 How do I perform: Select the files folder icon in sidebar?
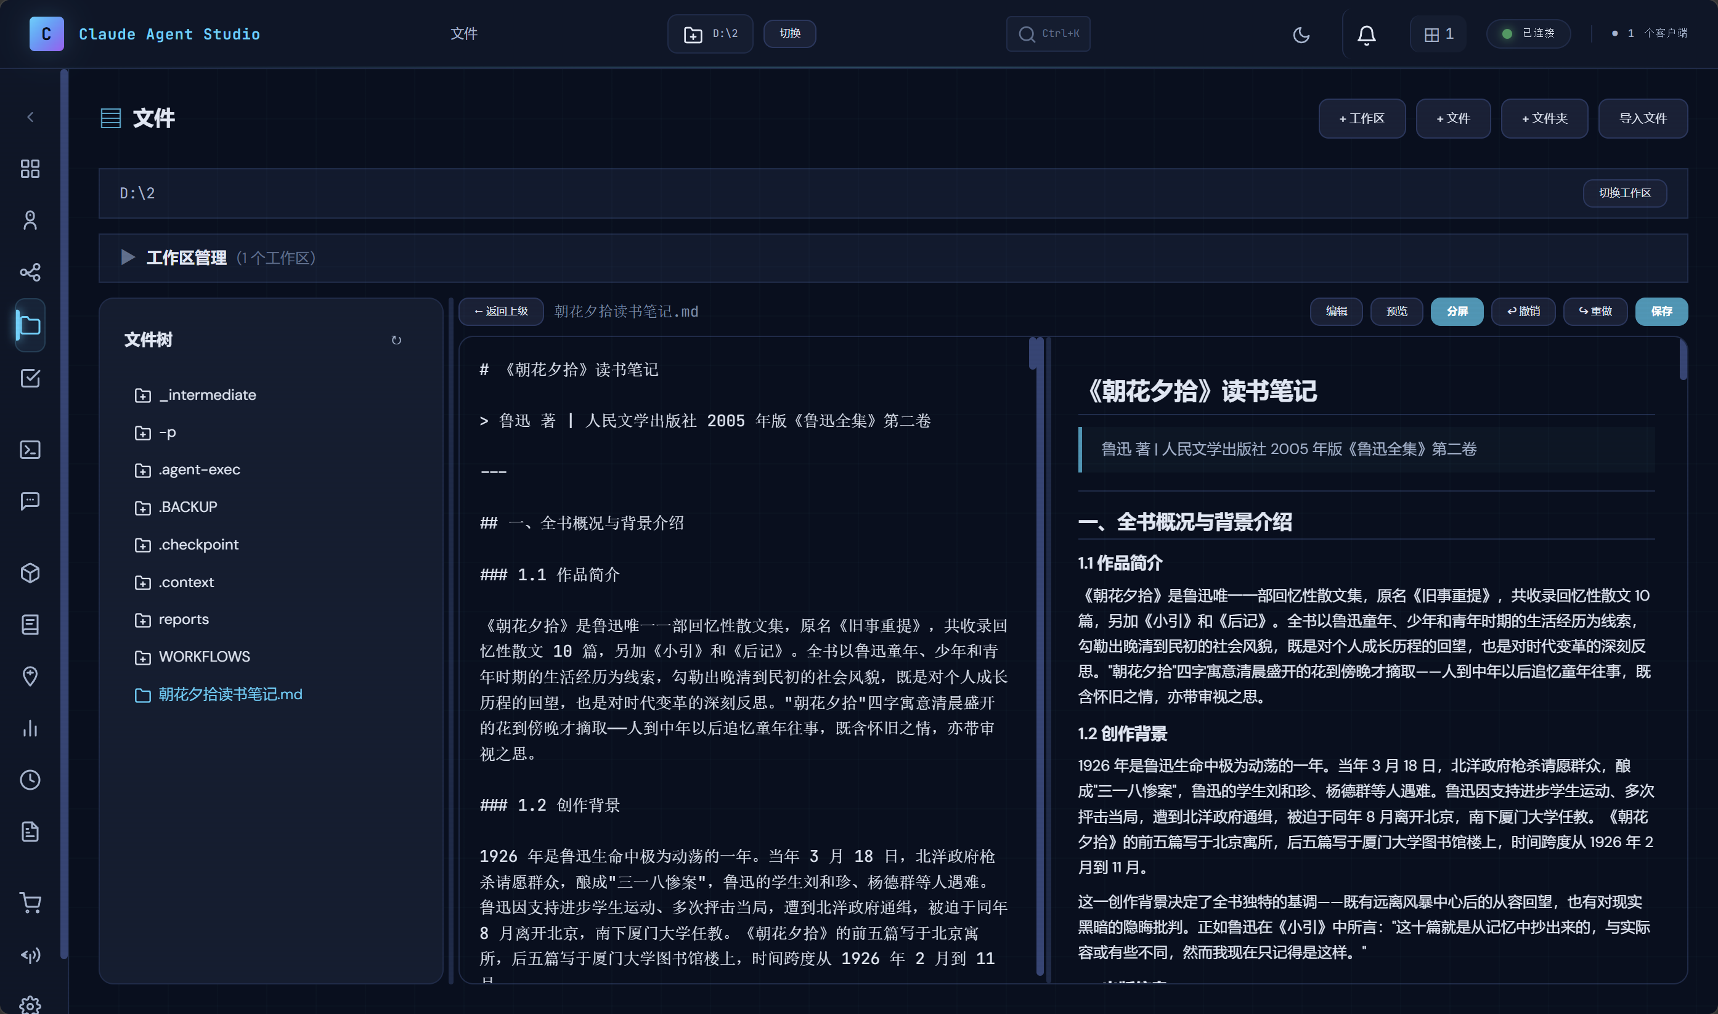tap(30, 325)
